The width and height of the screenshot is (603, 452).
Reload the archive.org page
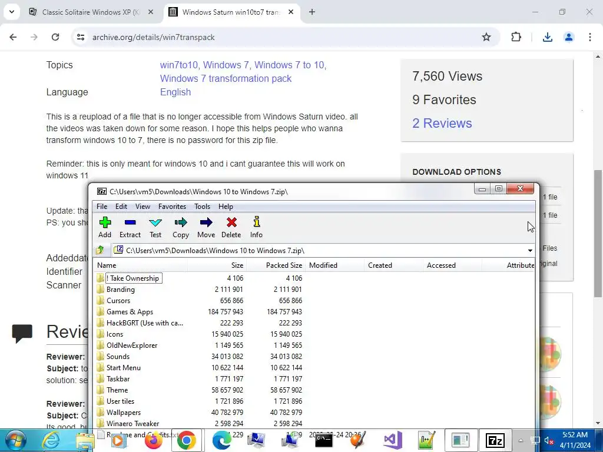(x=55, y=37)
